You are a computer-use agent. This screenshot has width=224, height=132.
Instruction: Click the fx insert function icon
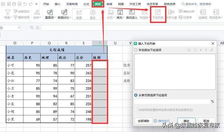[x=37, y=28]
